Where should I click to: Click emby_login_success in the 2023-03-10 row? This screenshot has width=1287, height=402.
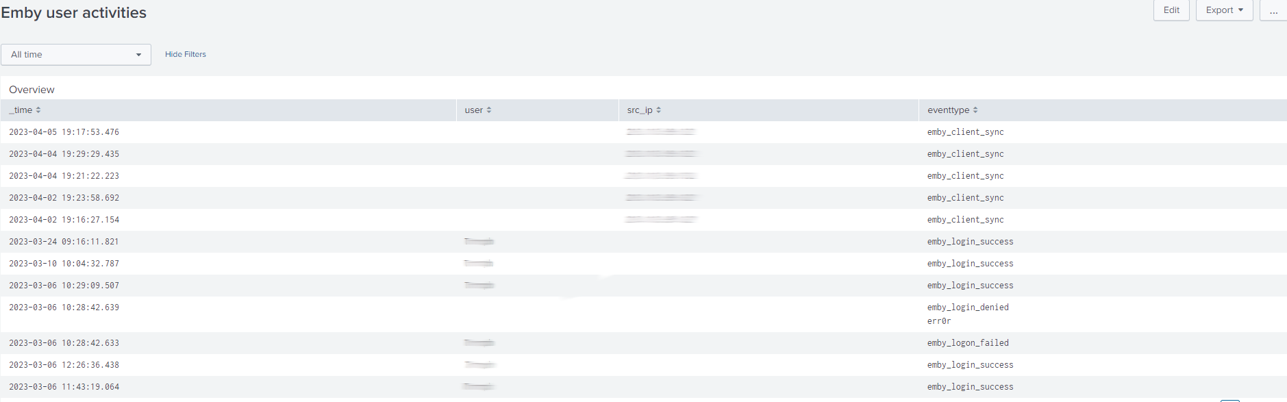[x=971, y=264]
